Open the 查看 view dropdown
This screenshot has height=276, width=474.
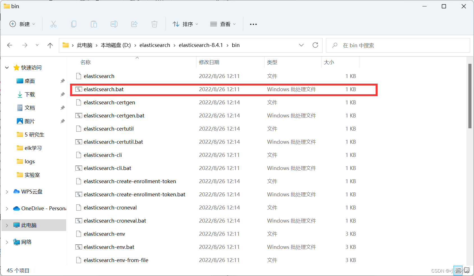pyautogui.click(x=223, y=24)
